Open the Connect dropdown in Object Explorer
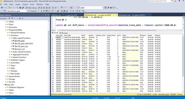Screen dimensions: 185x99 coord(4,19)
